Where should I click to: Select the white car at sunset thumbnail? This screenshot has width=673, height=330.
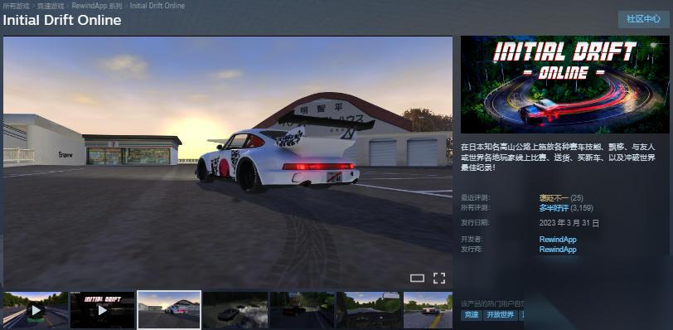click(169, 310)
